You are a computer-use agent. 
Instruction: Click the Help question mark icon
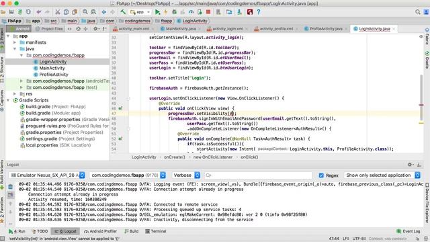(258, 12)
